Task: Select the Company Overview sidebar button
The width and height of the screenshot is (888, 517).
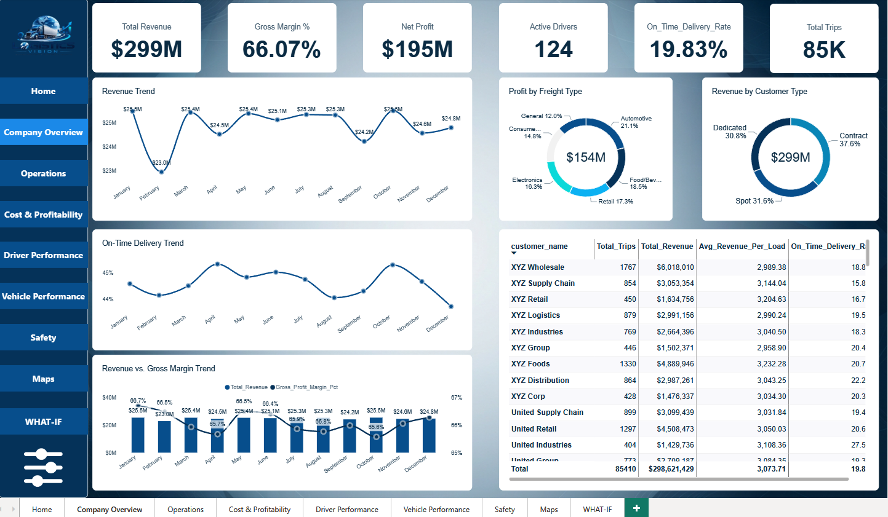Action: (44, 132)
